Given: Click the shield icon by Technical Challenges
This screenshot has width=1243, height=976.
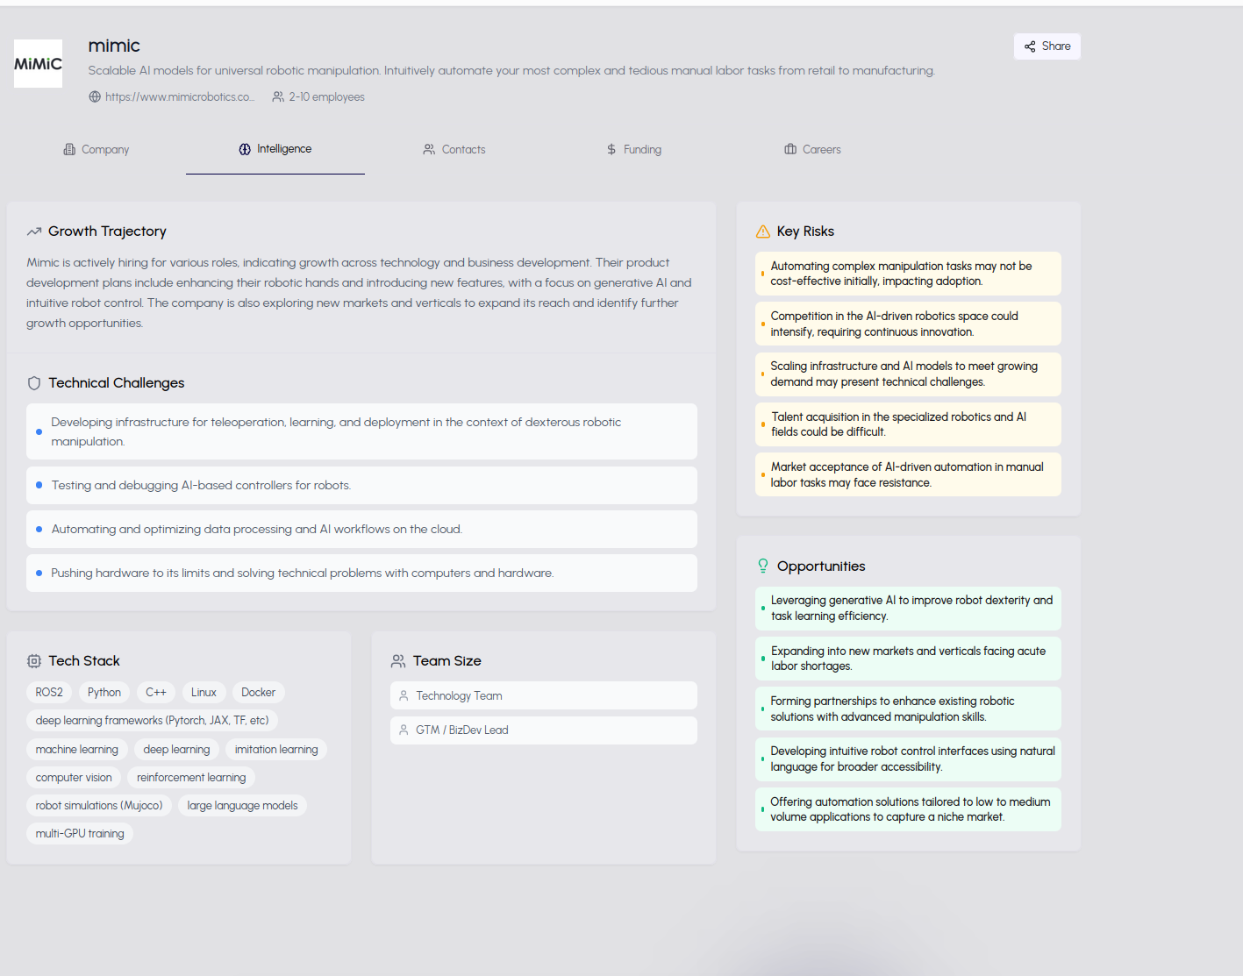Looking at the screenshot, I should coord(34,383).
